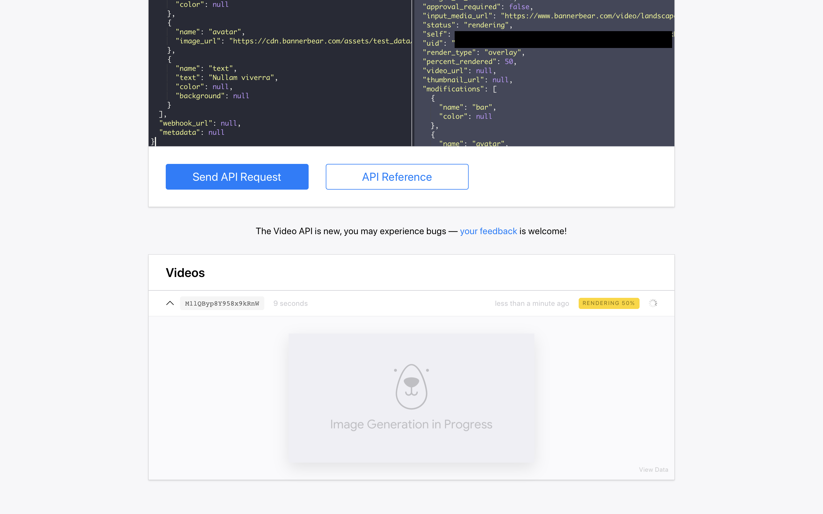823x514 pixels.
Task: Click the avatar image_url string in request
Action: pyautogui.click(x=320, y=41)
